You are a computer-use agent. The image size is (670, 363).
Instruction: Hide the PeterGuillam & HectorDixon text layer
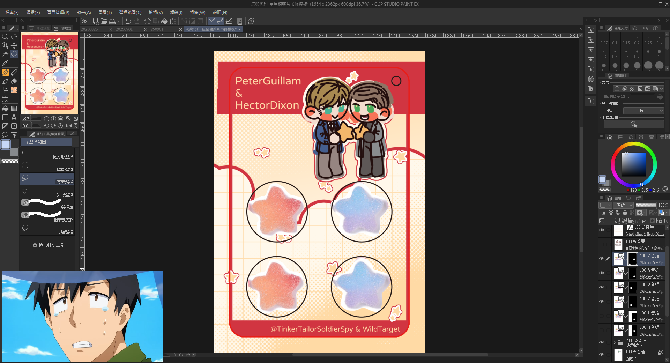[602, 230]
